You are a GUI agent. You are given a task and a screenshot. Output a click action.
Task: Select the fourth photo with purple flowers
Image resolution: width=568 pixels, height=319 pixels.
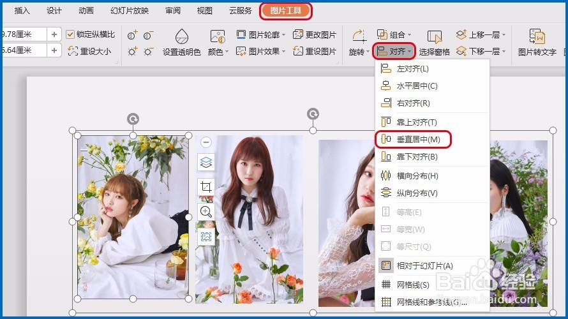pos(518,224)
